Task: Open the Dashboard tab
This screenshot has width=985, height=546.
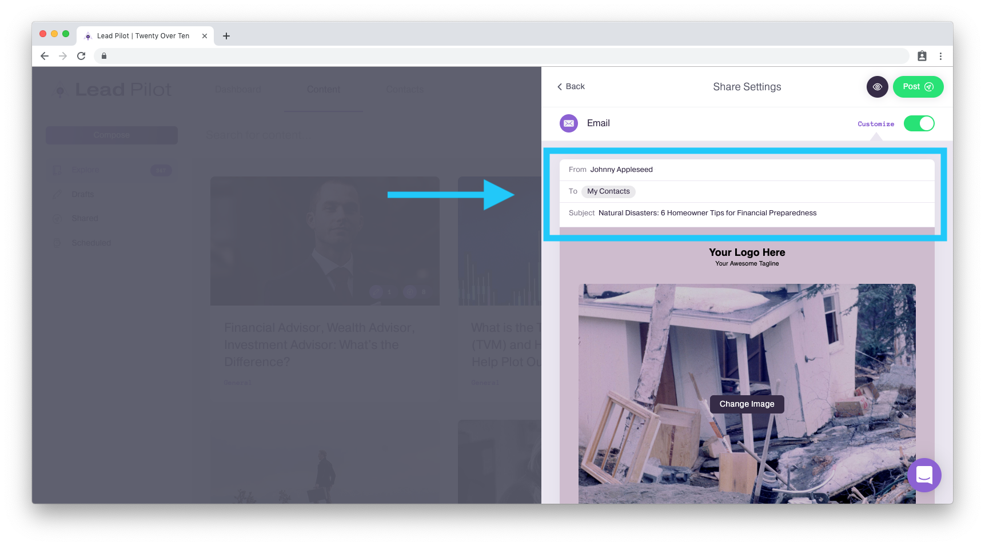Action: click(238, 90)
